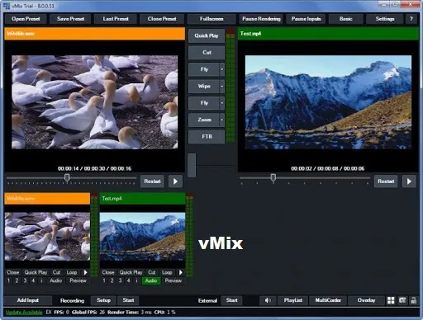Viewport: 423px width, 320px height.
Task: Click Pause Rendering button
Action: (x=261, y=19)
